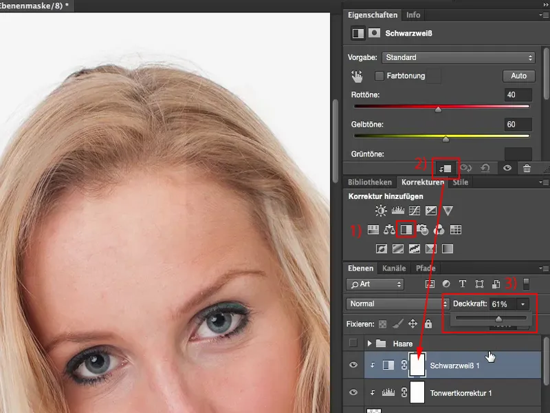Collapse panels double-arrow at top right
Image resolution: width=550 pixels, height=413 pixels.
(x=545, y=5)
